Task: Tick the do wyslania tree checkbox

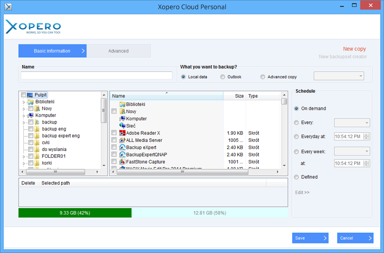Action: coord(31,149)
